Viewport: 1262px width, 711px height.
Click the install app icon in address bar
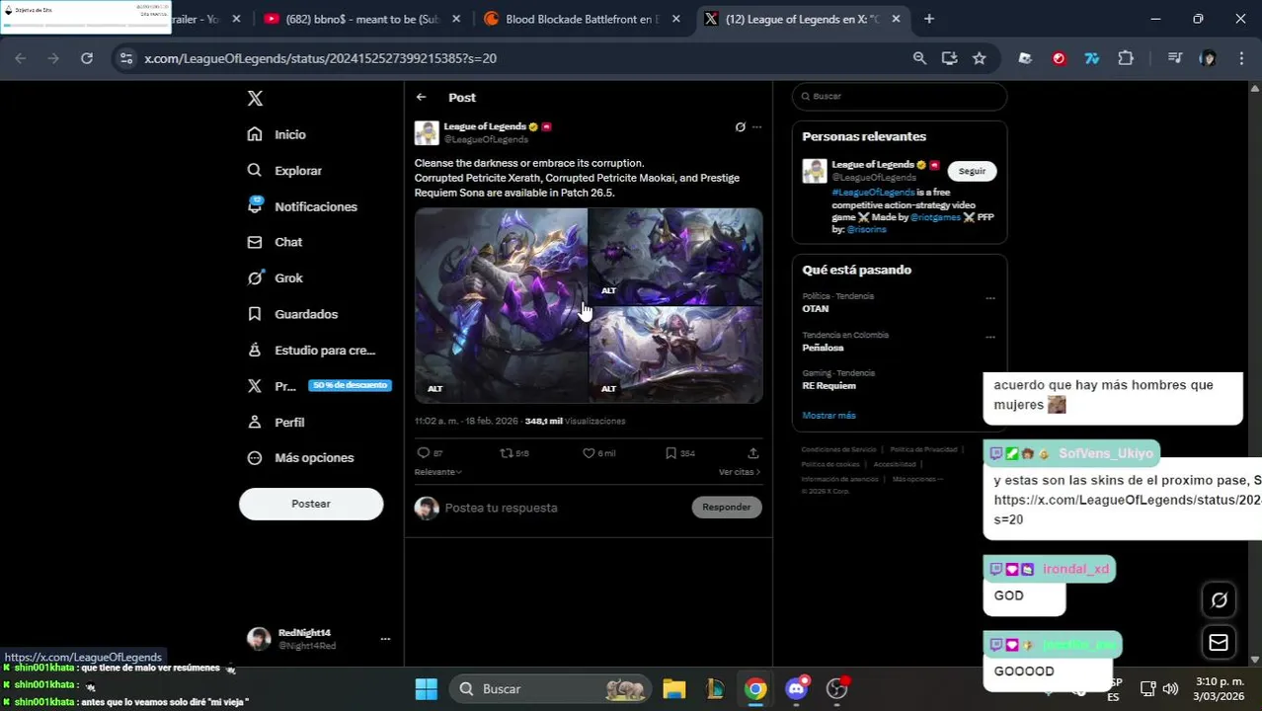coord(949,58)
